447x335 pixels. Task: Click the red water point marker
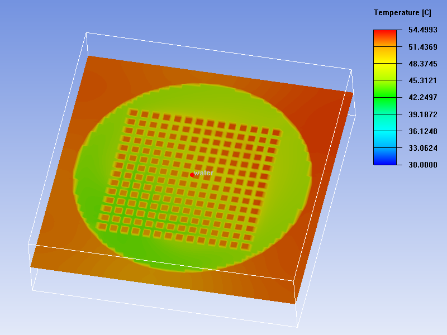[x=192, y=175]
